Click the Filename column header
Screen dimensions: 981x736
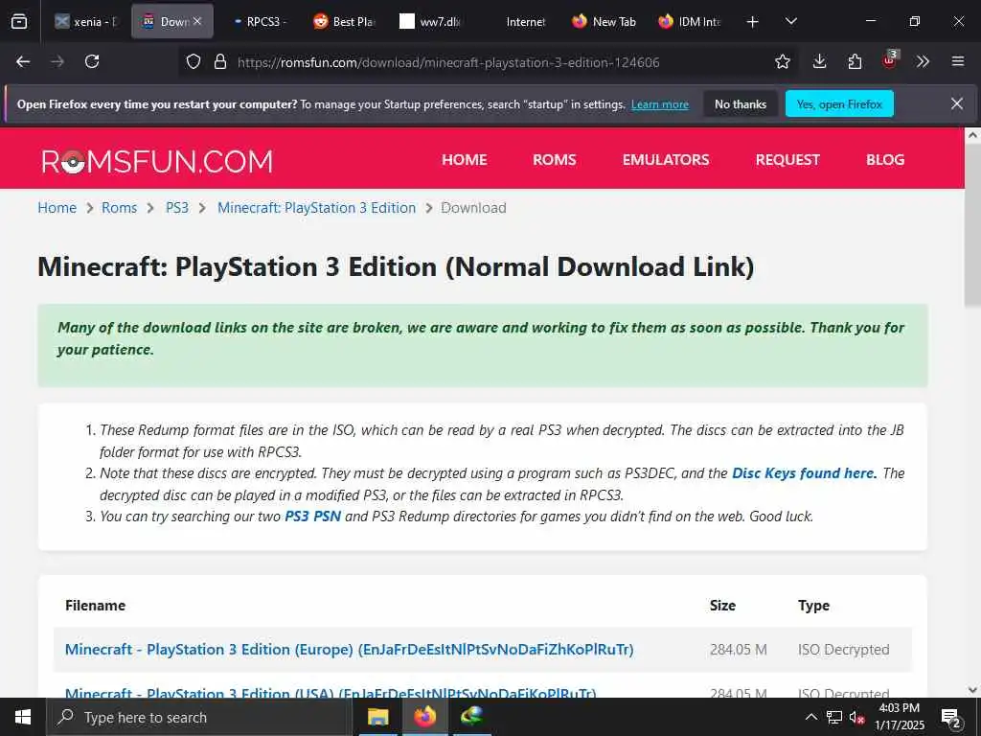point(95,606)
